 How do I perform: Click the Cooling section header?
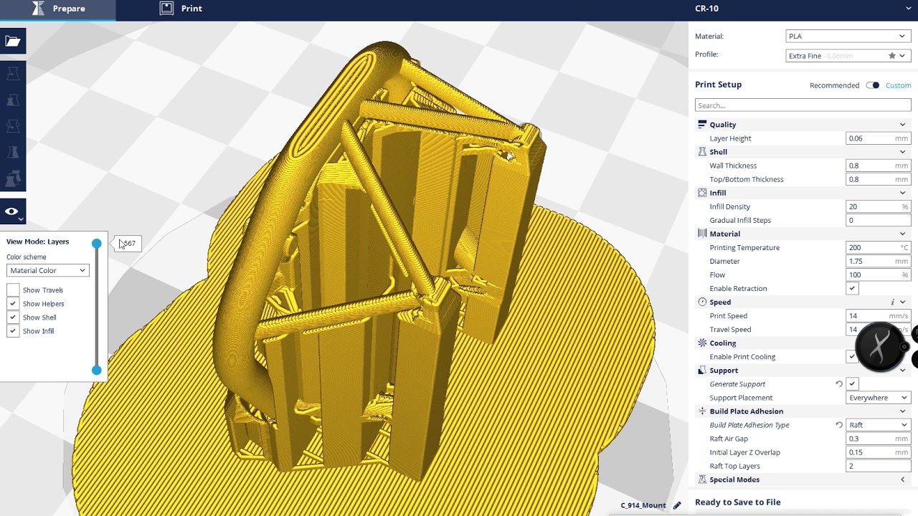803,343
